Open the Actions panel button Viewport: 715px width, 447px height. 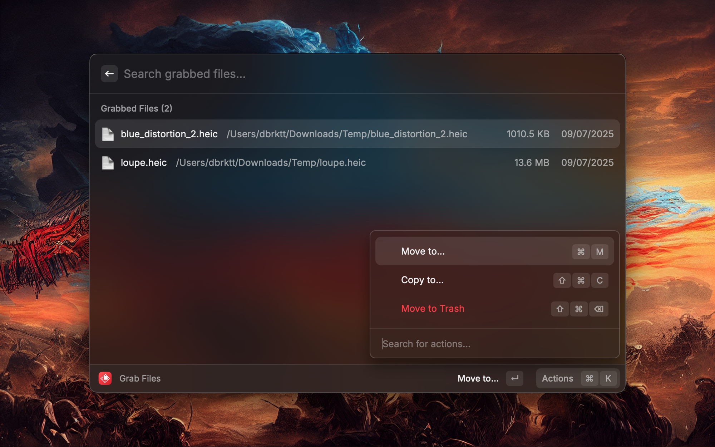[557, 378]
